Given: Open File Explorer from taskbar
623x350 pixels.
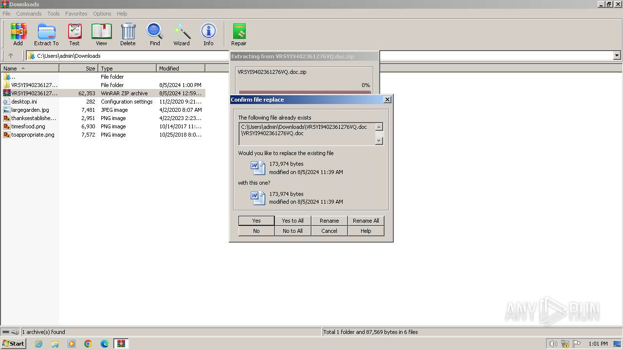Looking at the screenshot, I should (55, 344).
